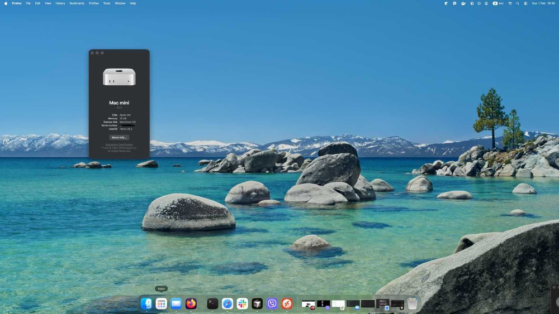Open the Help menu
559x314 pixels.
[133, 3]
